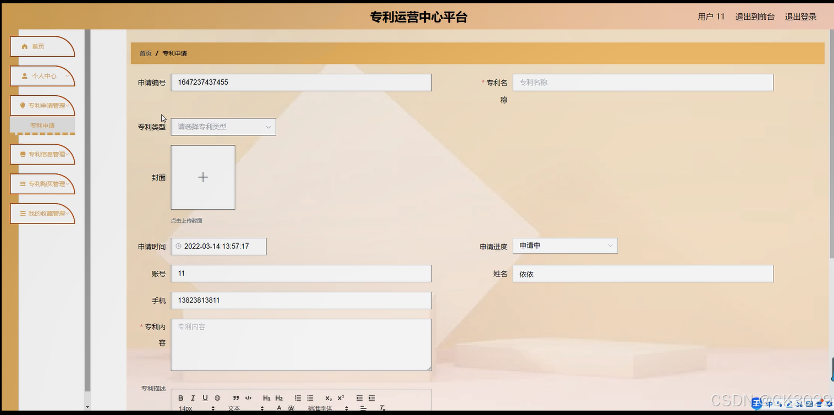Click the Sogou input method logo icon

tap(757, 405)
